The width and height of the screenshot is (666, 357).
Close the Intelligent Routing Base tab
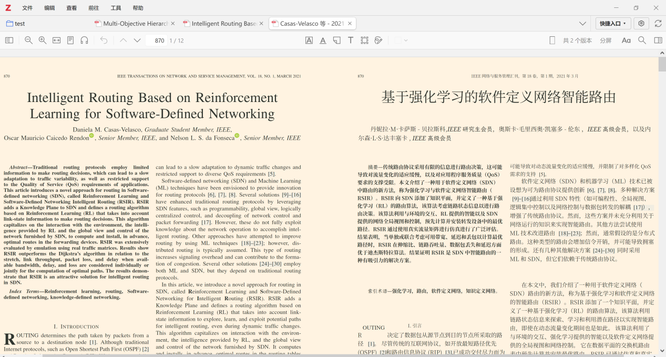(x=261, y=24)
